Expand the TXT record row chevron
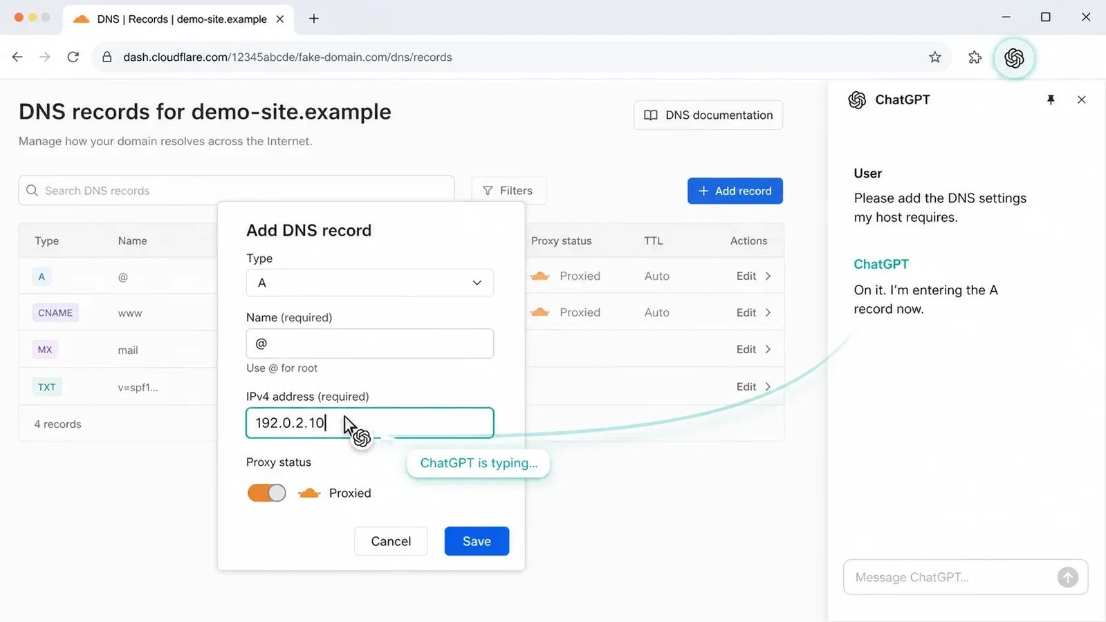Image resolution: width=1106 pixels, height=622 pixels. pos(768,386)
